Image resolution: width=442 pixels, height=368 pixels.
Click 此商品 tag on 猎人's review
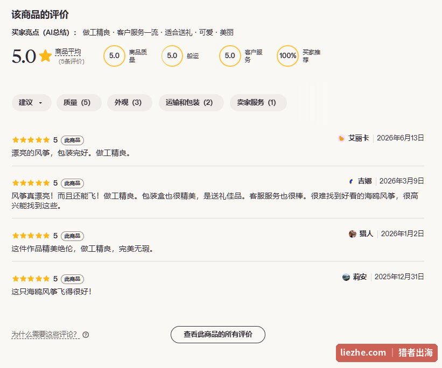click(x=72, y=236)
